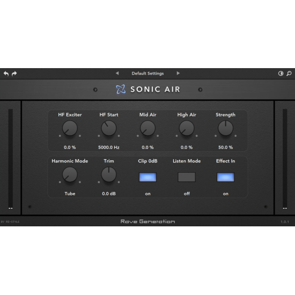
Task: Click the 1.0.1 version text
Action: [285, 222]
